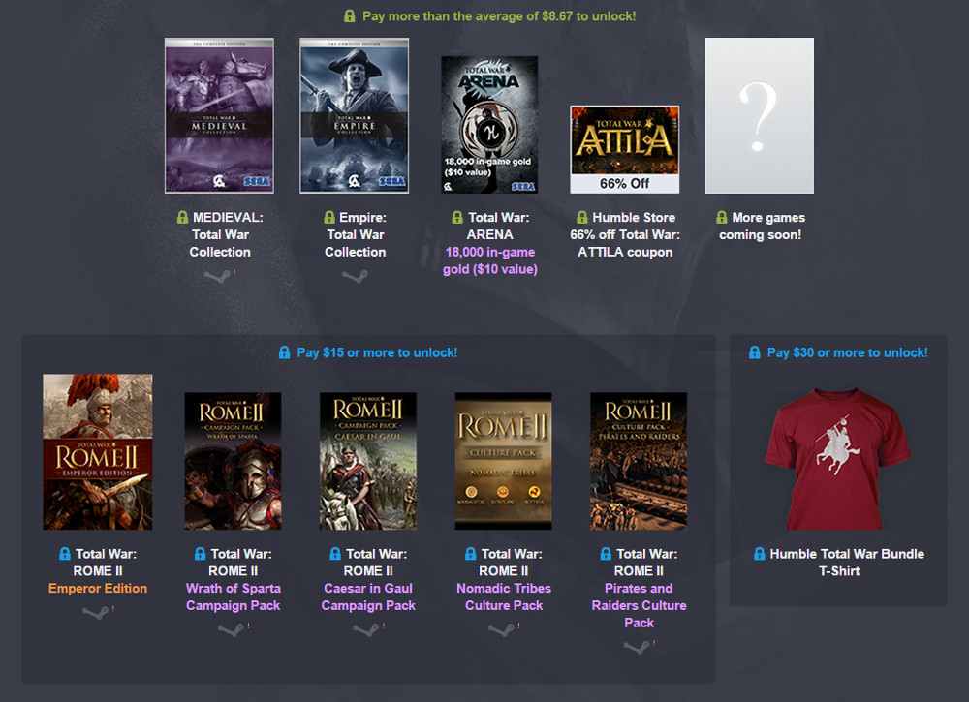
Task: Click the Steam icon under Caesar in Gaul Campaign Pack
Action: (366, 629)
